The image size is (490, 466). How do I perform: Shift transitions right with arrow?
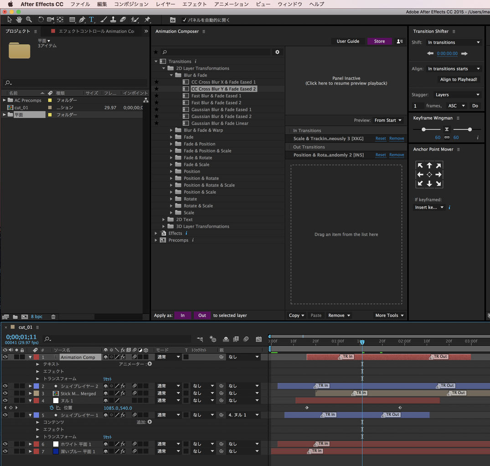point(464,53)
